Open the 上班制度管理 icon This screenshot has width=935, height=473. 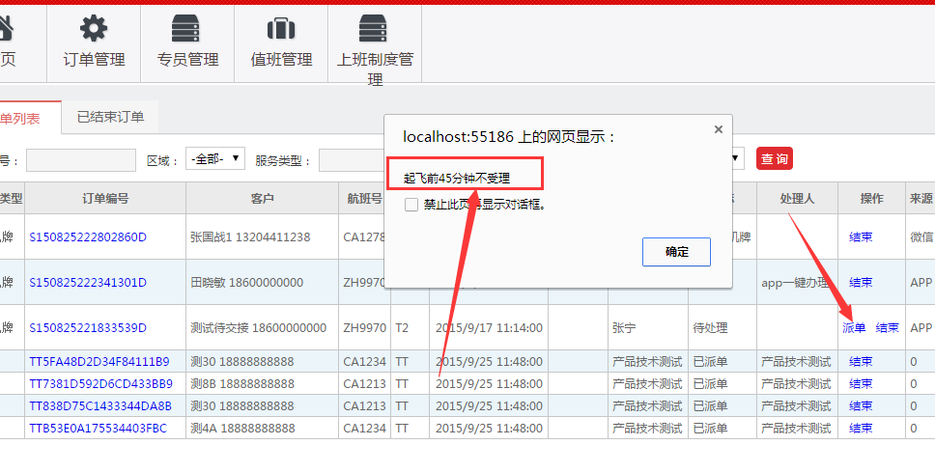click(374, 28)
